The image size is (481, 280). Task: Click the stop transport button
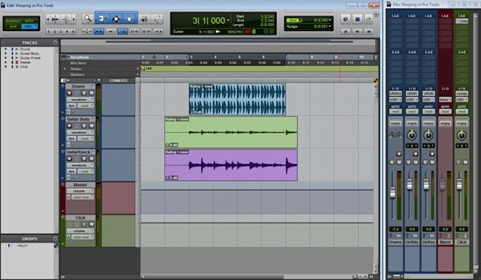point(357,19)
